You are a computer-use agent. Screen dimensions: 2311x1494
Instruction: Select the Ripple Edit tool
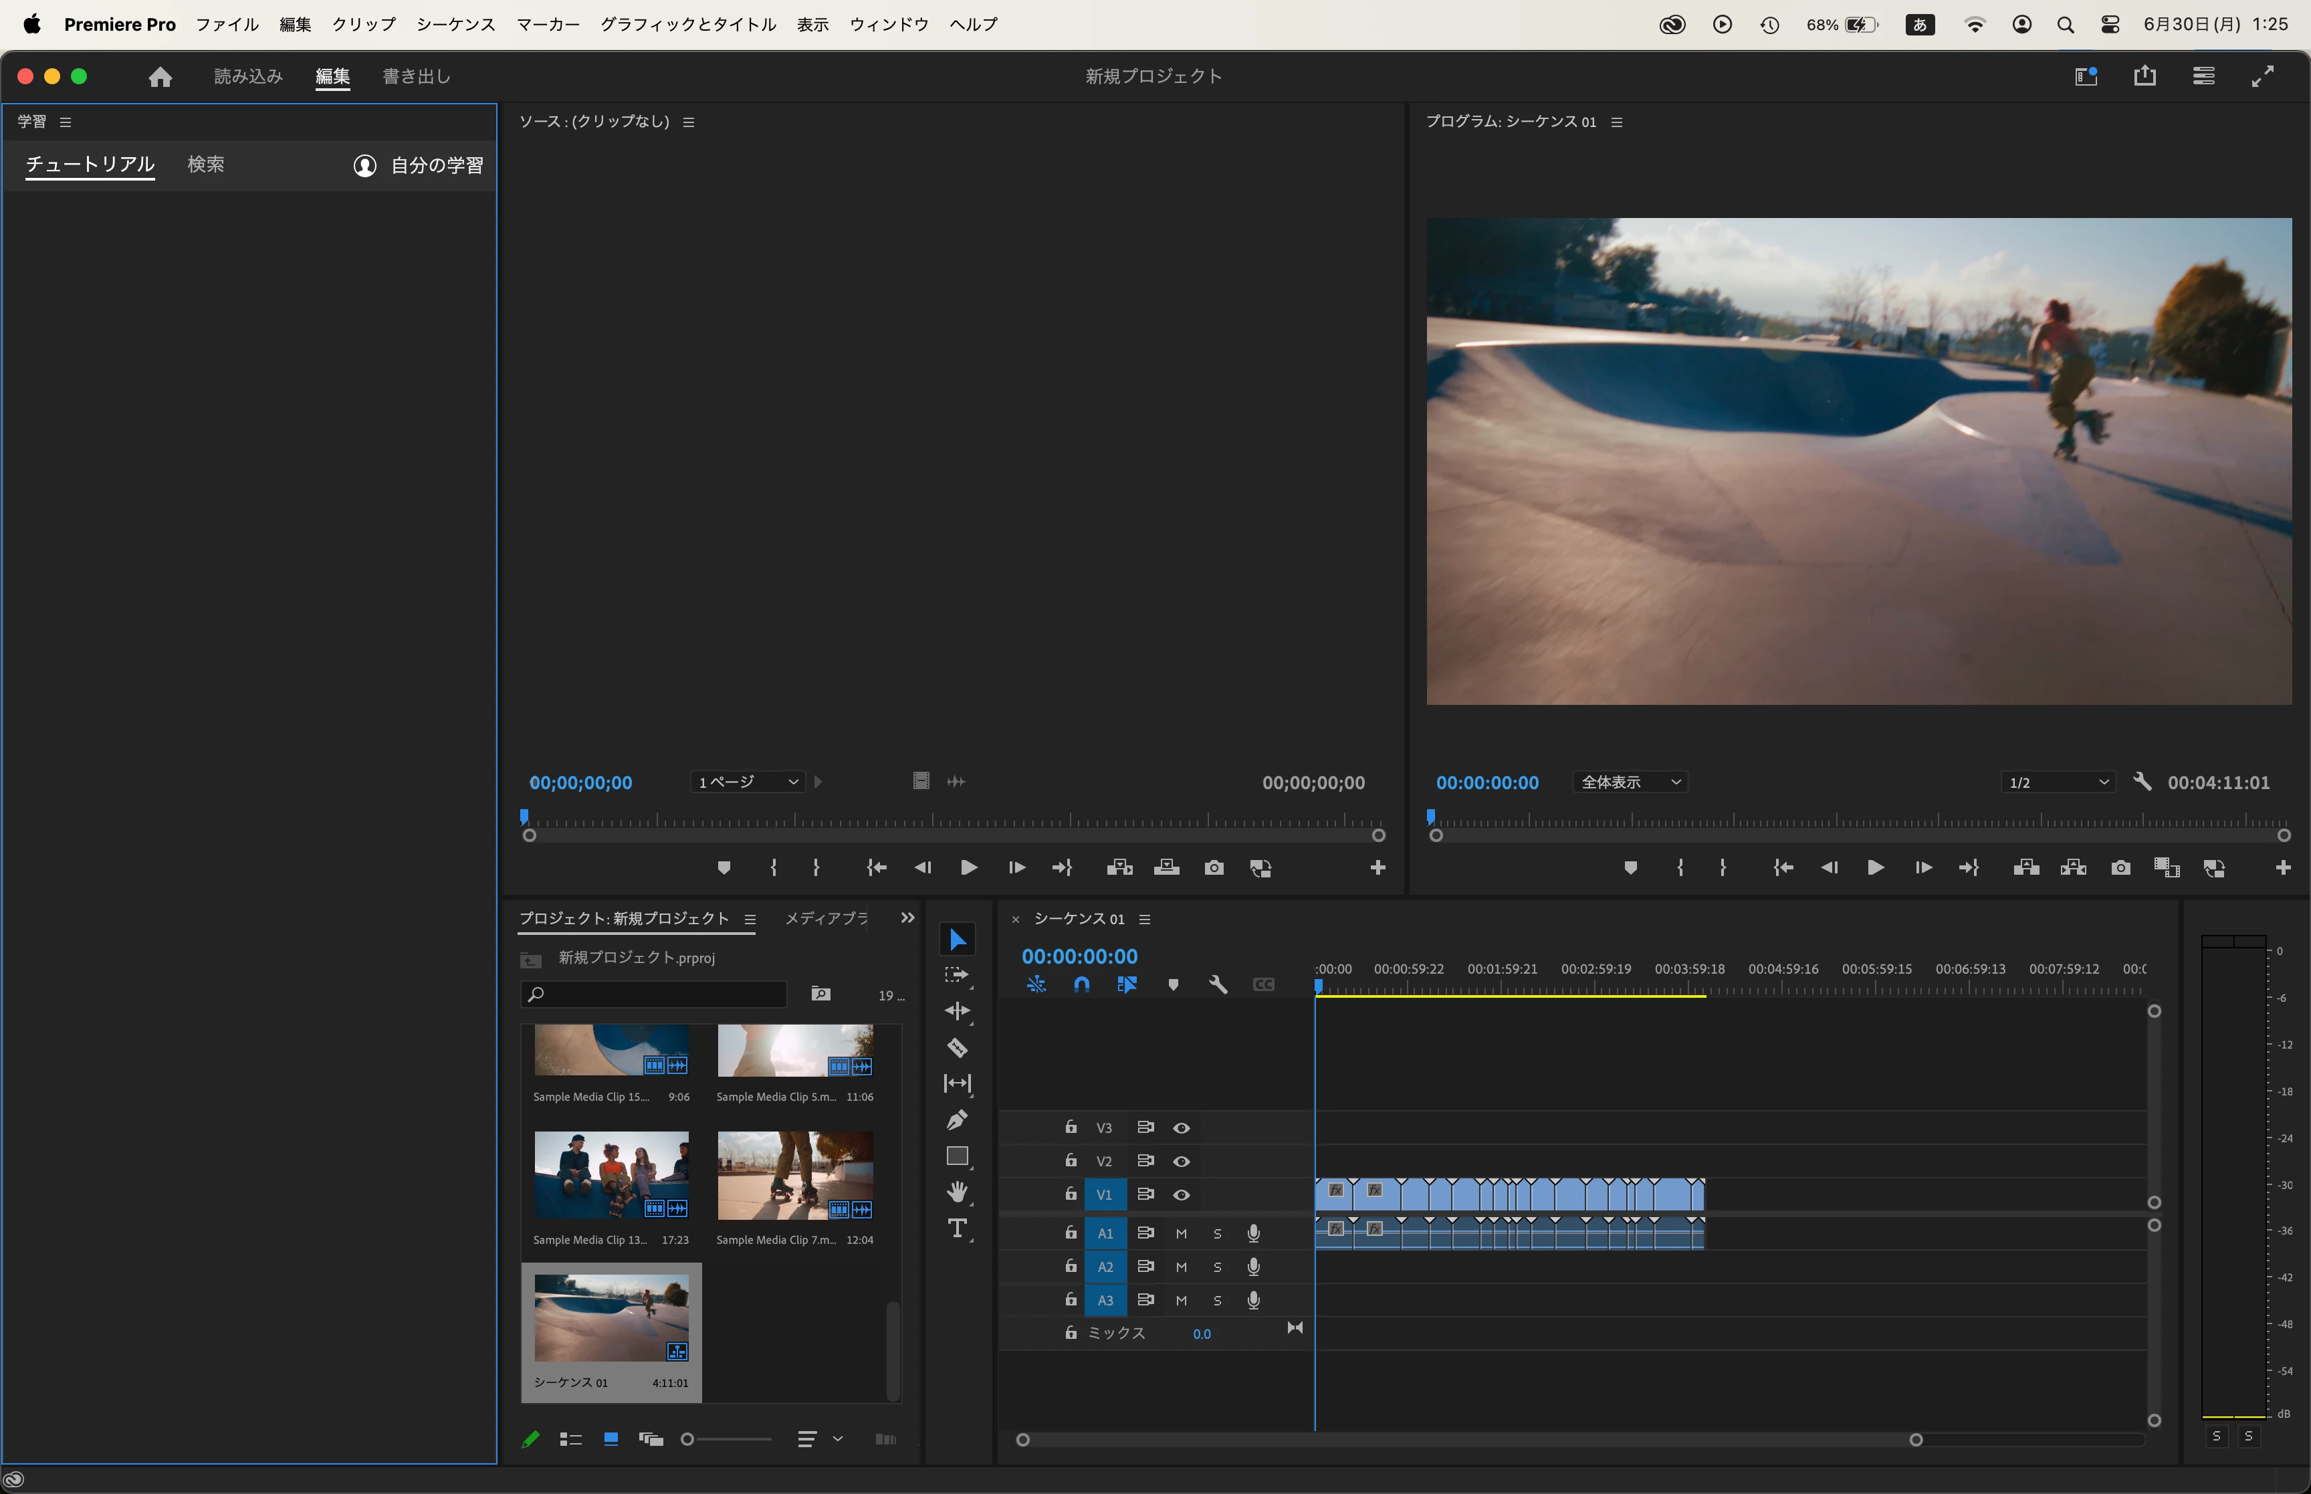click(957, 1011)
